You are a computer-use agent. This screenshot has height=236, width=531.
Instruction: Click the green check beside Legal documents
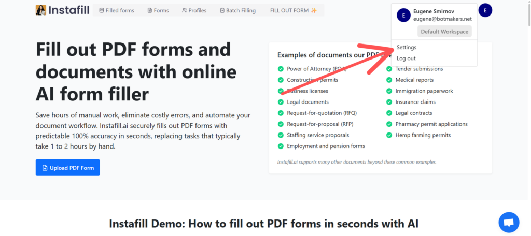click(x=281, y=102)
